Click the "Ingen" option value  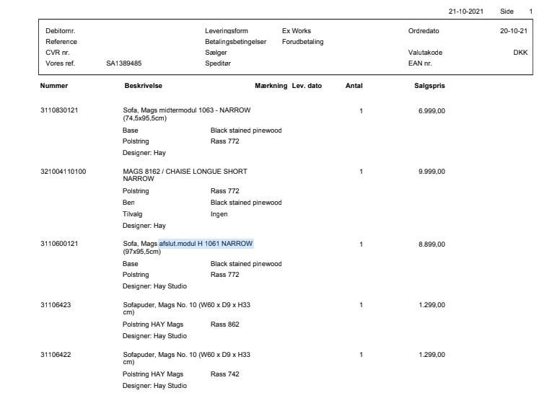point(219,214)
